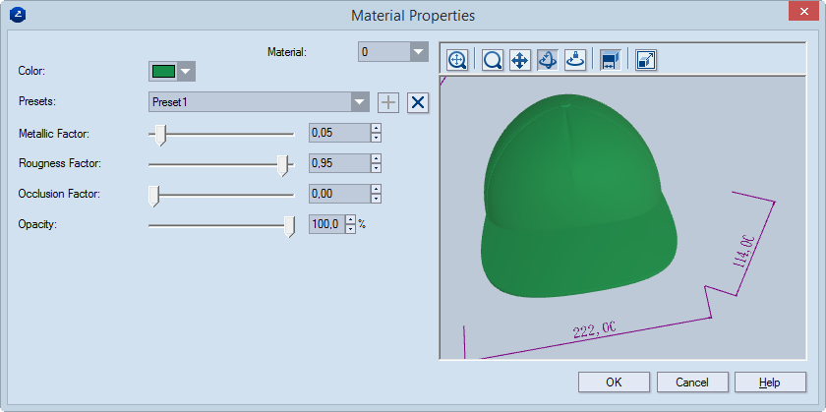Decrease Metallic Factor with down spinner

(376, 138)
